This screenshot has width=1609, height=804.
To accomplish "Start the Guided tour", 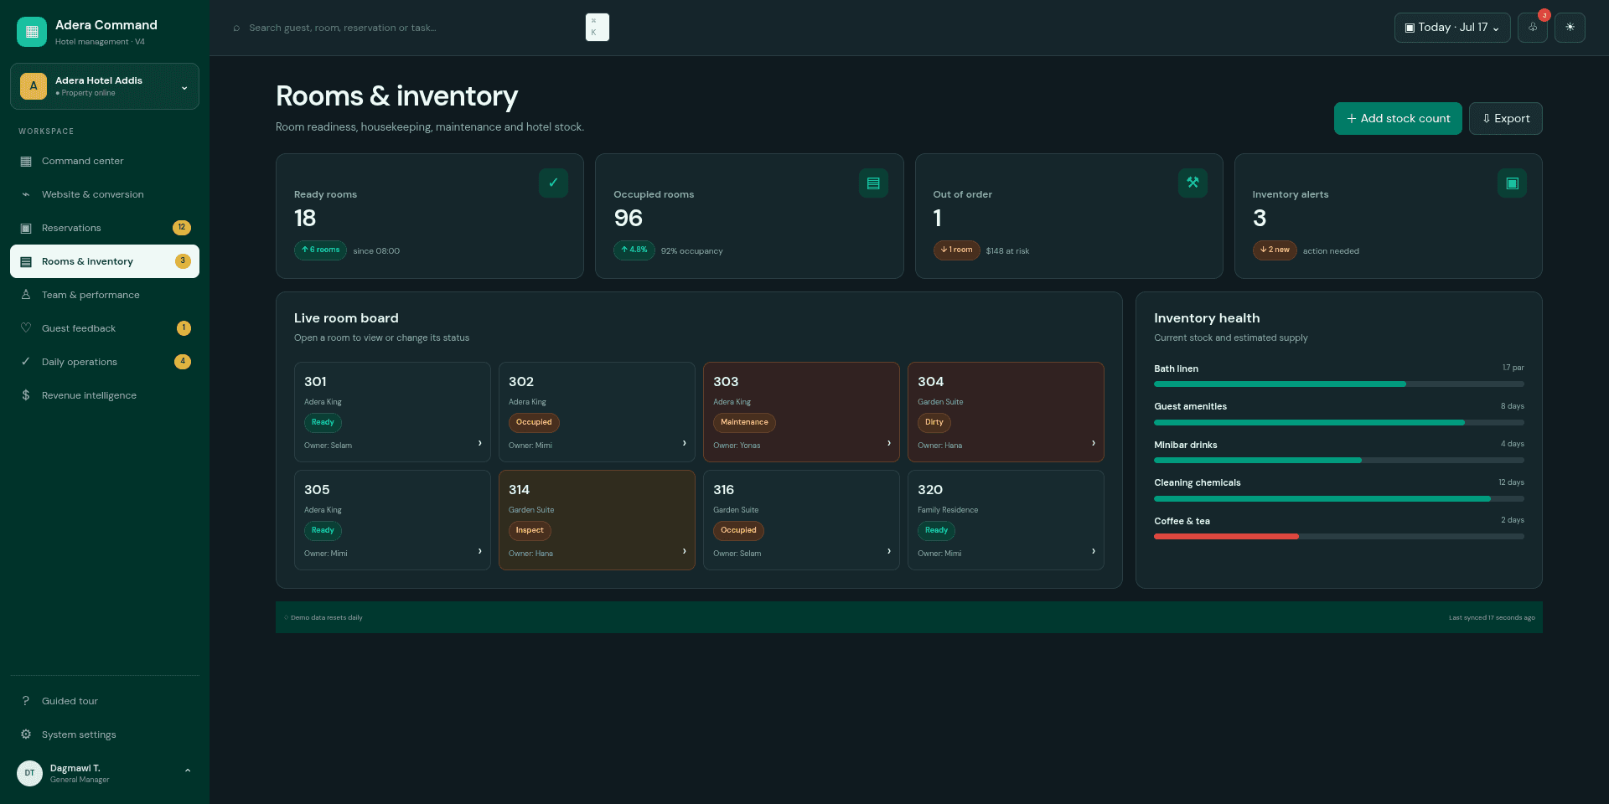I will pyautogui.click(x=105, y=701).
